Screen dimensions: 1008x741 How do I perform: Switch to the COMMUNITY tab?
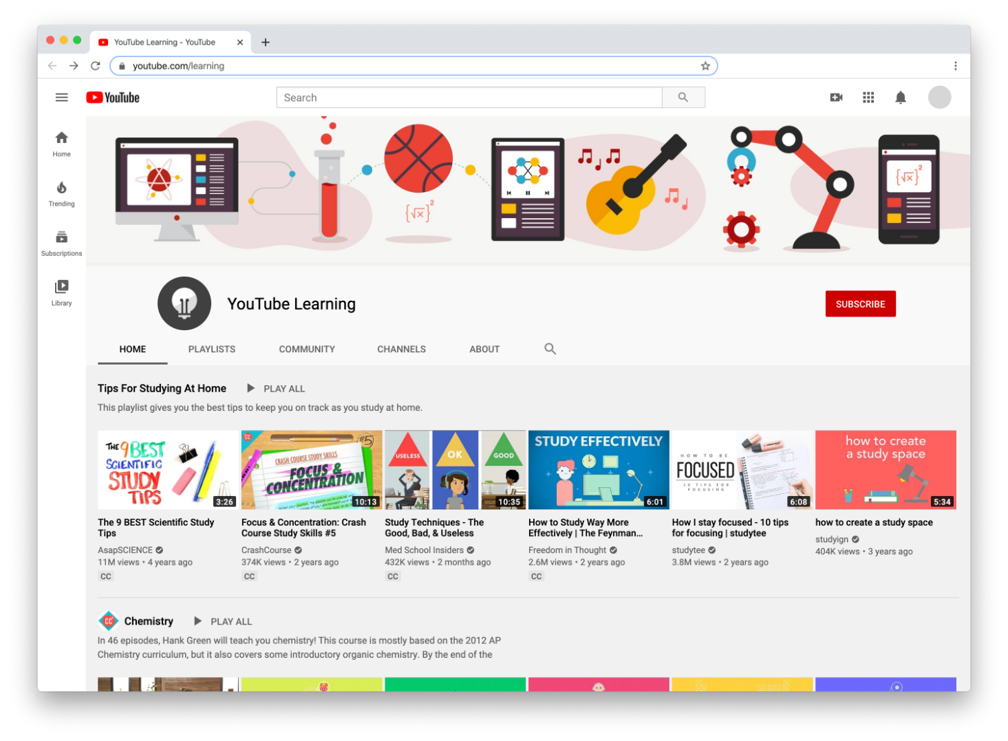tap(307, 349)
